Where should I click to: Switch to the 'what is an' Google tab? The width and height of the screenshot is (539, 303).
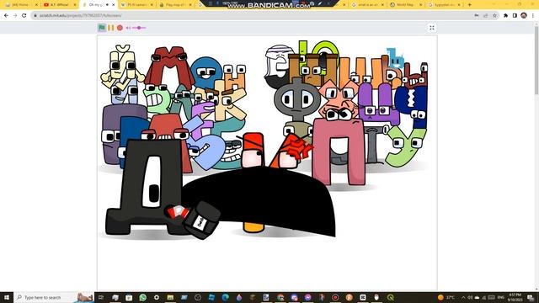367,5
